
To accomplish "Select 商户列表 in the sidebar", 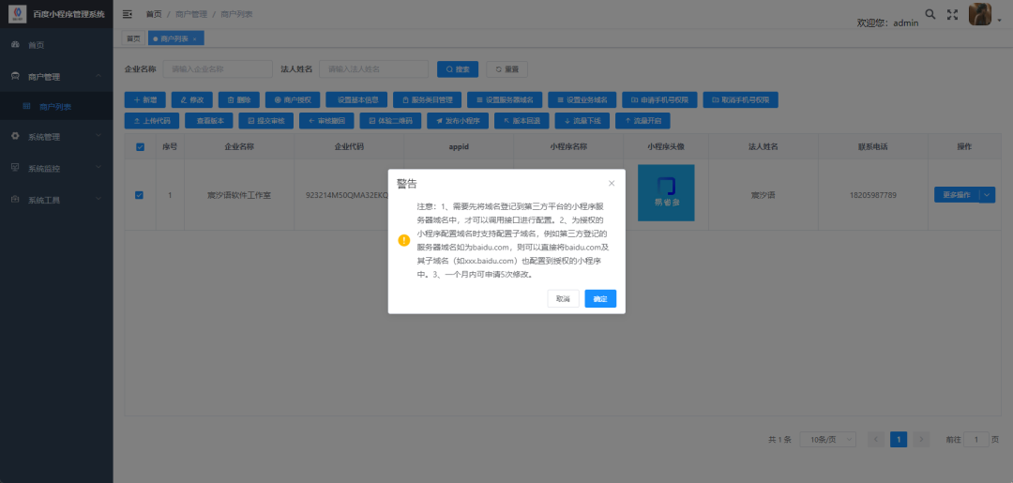I will (x=56, y=107).
